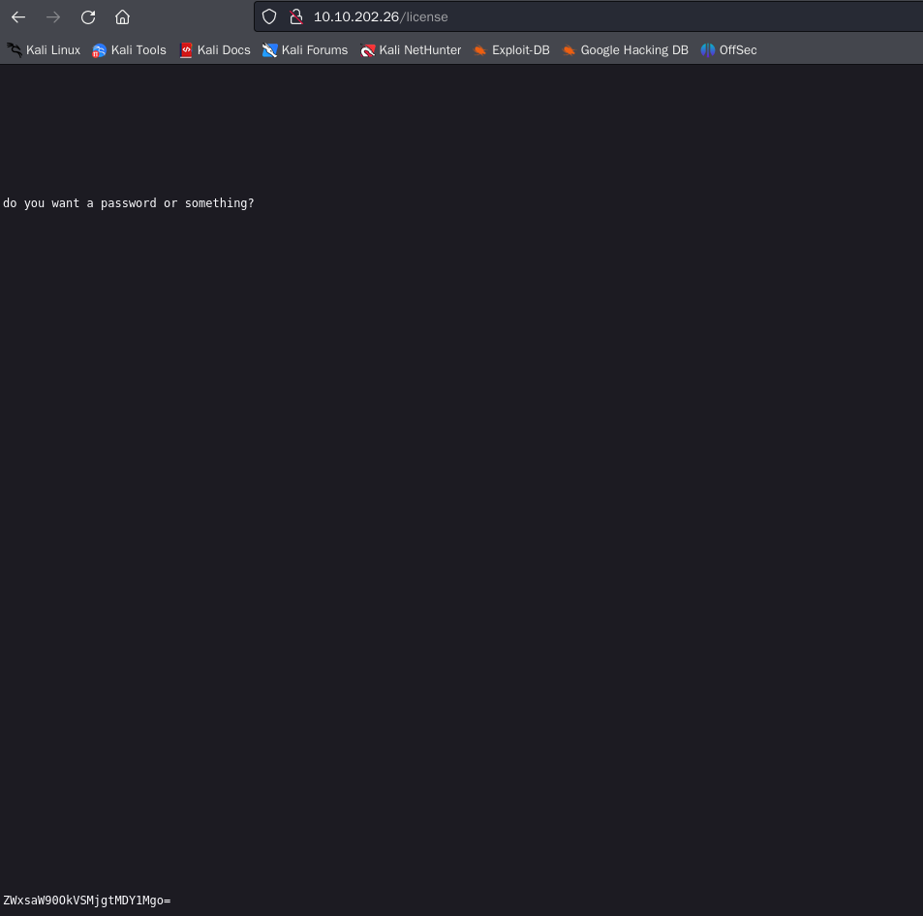Click the encoded string 'ZWxsaW90OkVSMjgtMDY1Mgo='
This screenshot has width=923, height=916.
coord(87,901)
